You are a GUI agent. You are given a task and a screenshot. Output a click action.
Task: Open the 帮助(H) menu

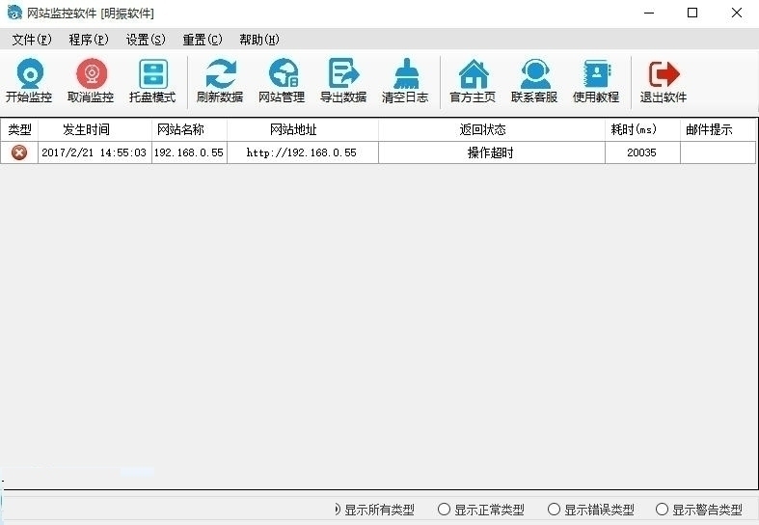coord(259,40)
